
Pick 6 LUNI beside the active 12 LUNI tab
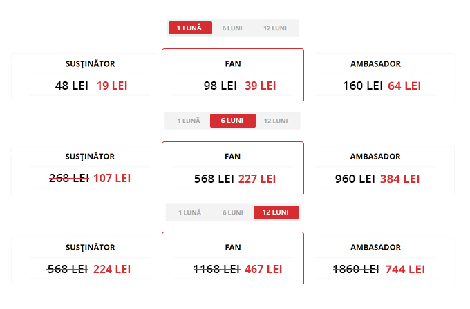[232, 212]
